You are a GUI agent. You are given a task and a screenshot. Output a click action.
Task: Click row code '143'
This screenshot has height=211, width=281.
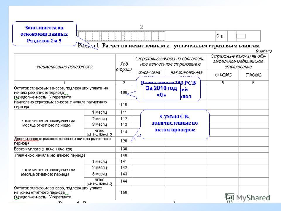[x=124, y=174]
